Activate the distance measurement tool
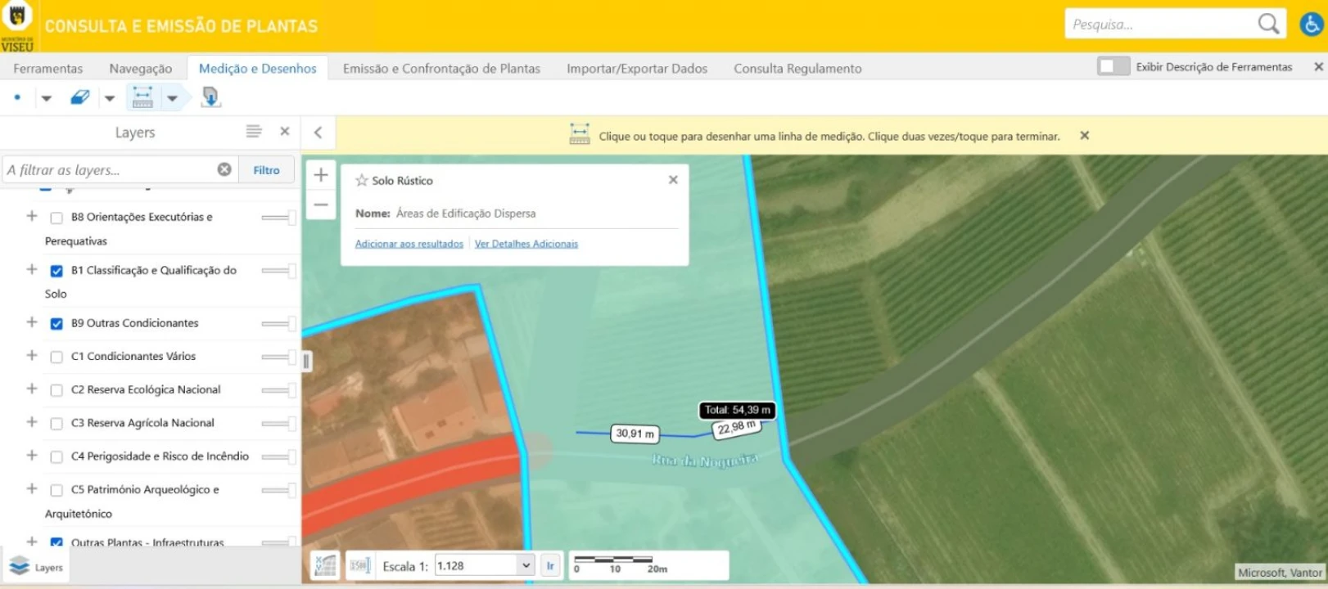1328x589 pixels. point(142,97)
